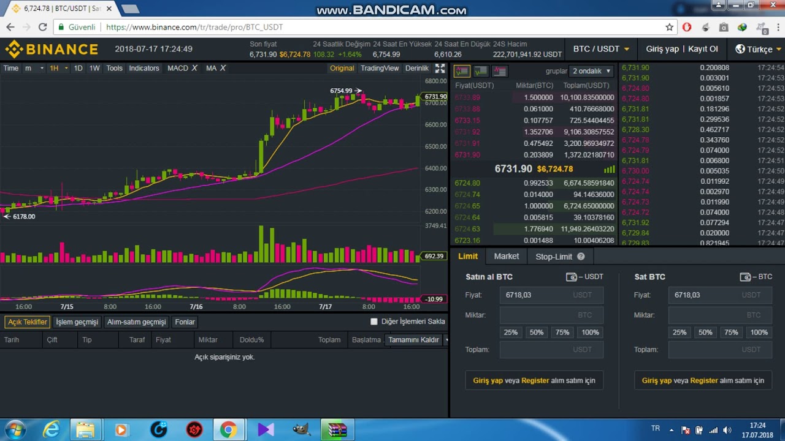Reload the page in browser
This screenshot has width=785, height=441.
[42, 27]
